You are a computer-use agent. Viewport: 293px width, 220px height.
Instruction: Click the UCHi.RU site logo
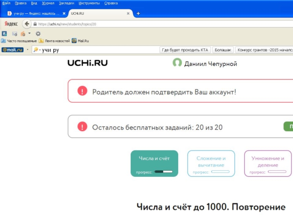[88, 63]
